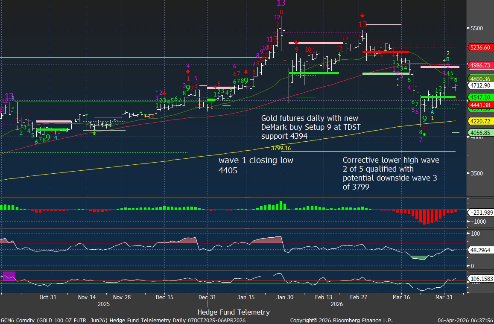
Task: Click the 106.1583 indicator value label
Action: pos(482,279)
